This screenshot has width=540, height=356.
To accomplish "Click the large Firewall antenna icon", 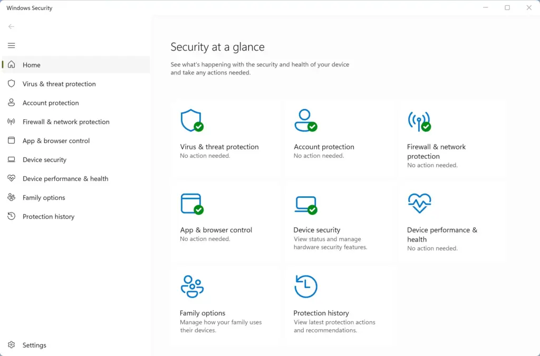I will (419, 121).
